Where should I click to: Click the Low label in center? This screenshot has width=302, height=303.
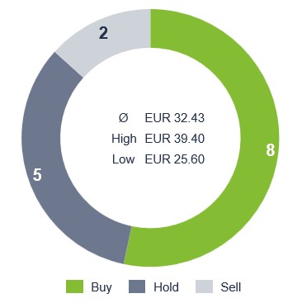[x=123, y=159]
